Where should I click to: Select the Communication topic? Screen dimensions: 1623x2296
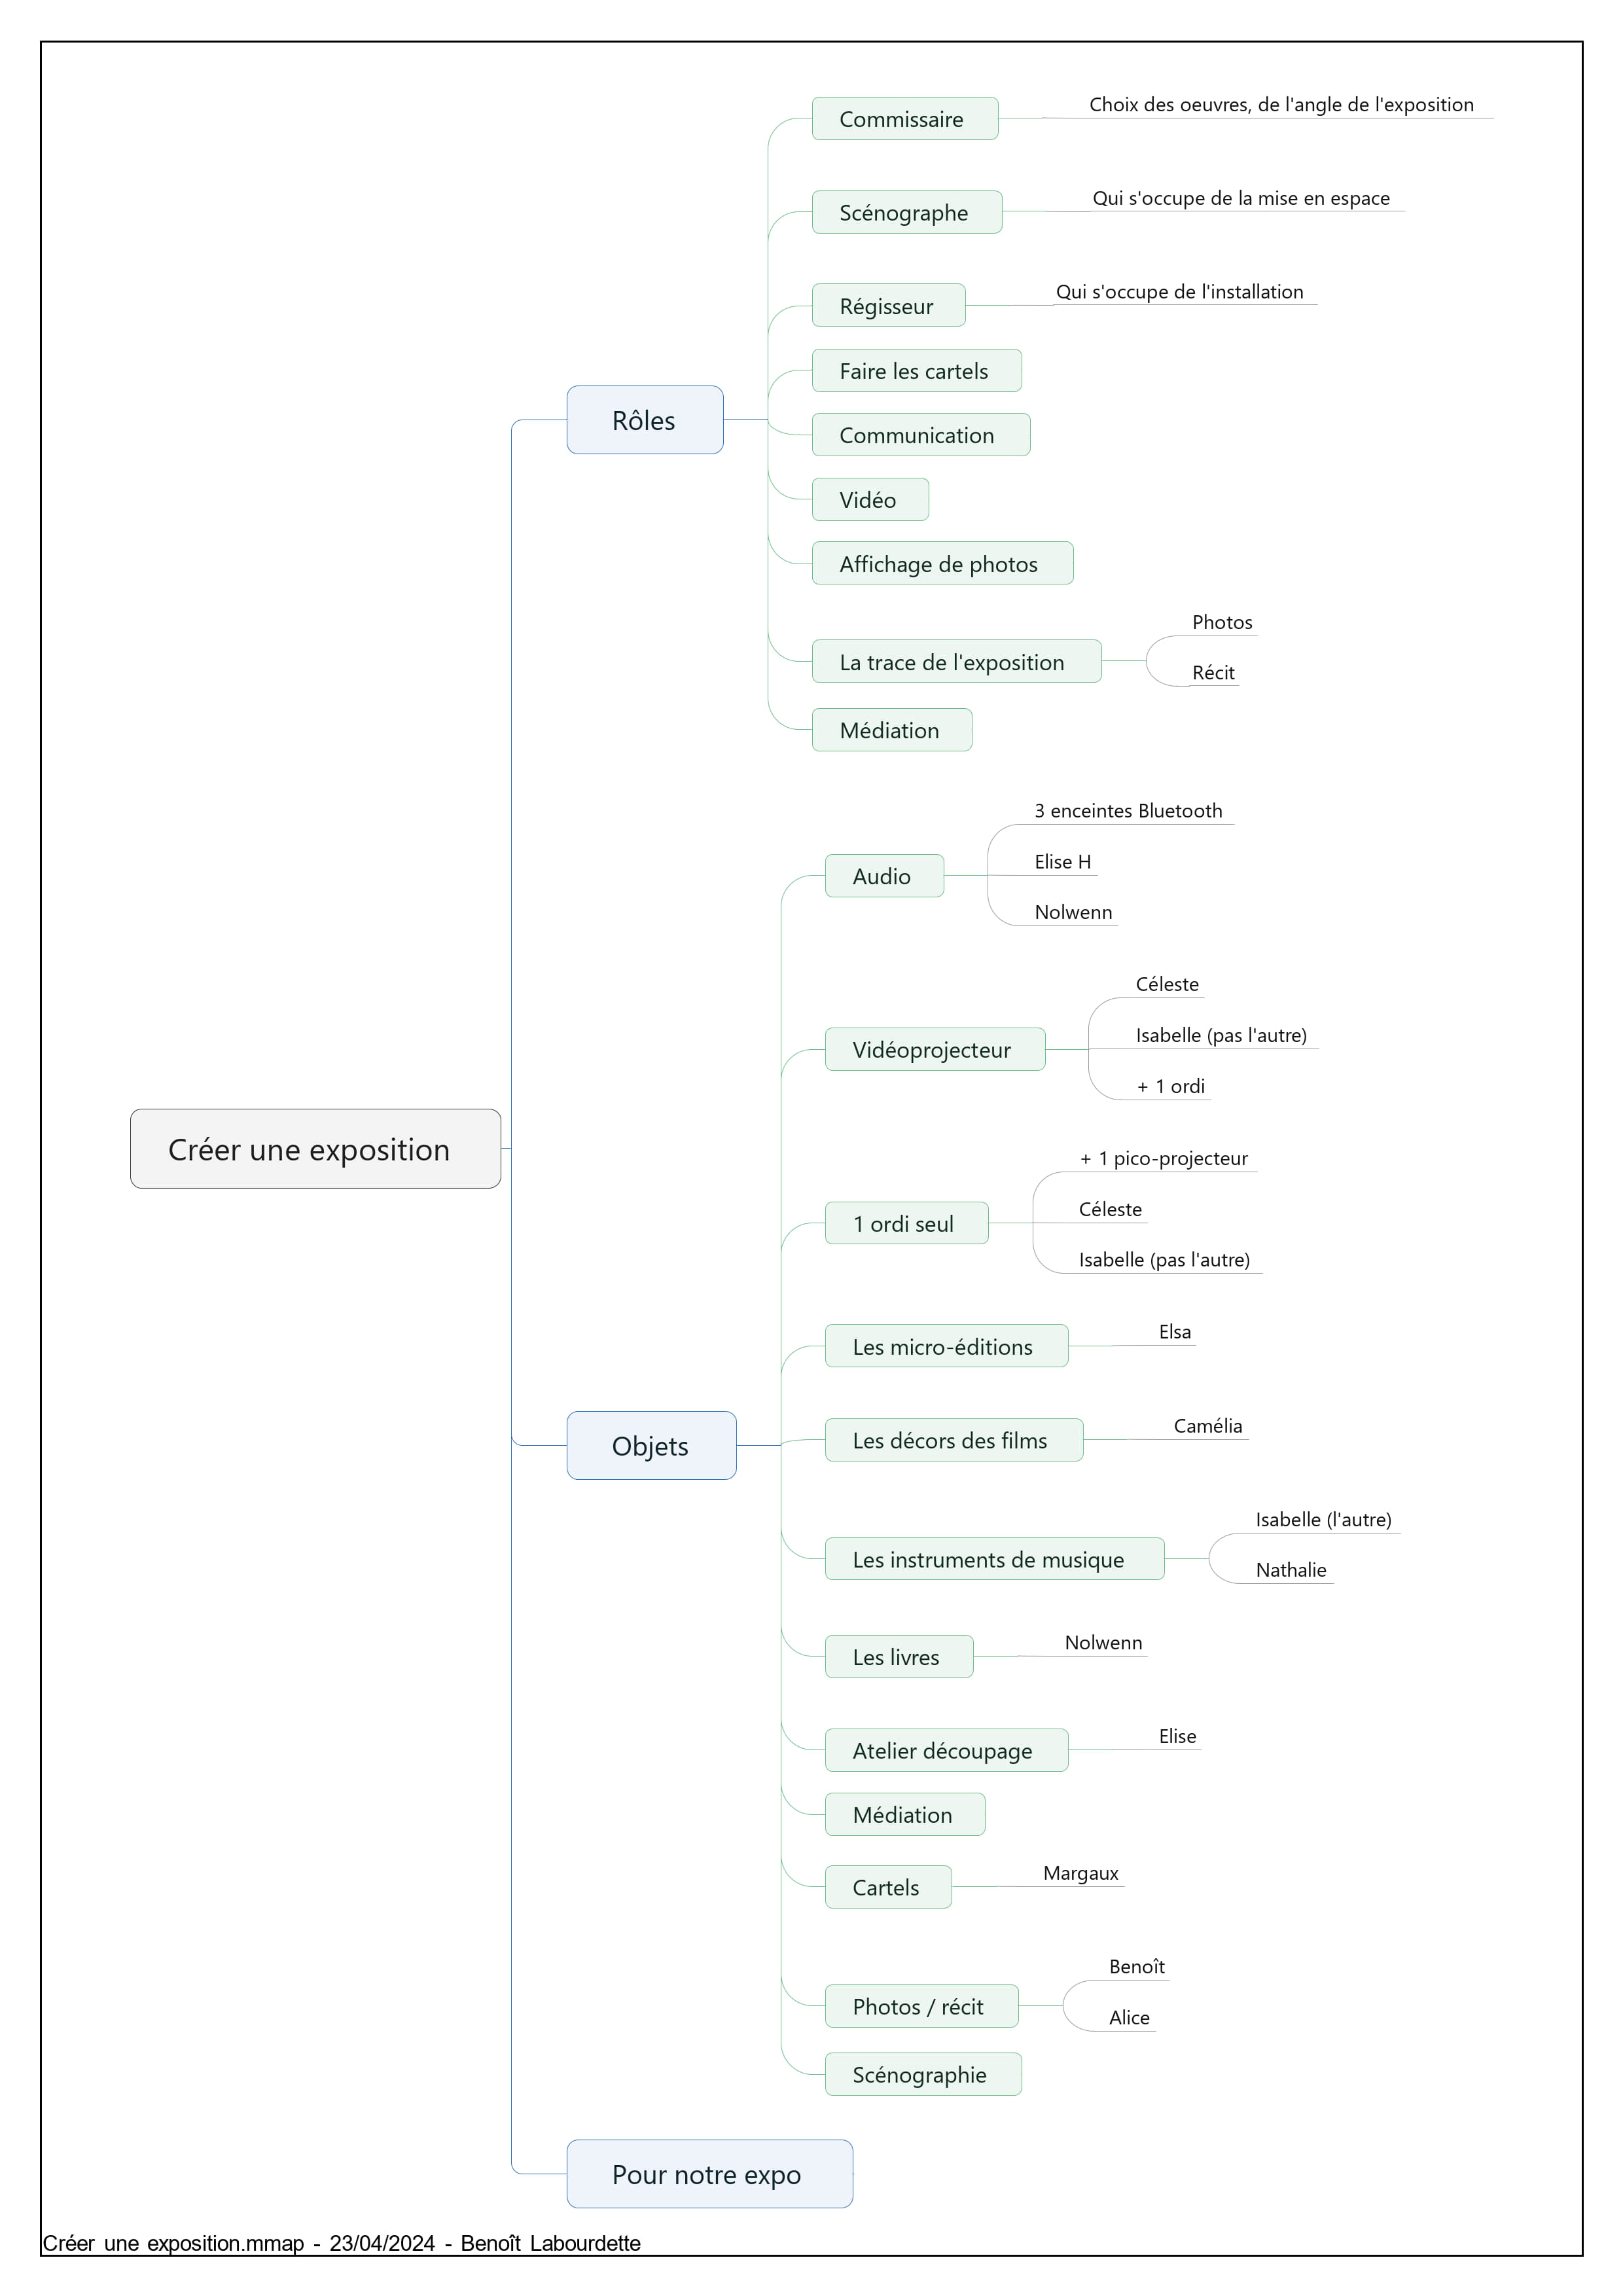[x=920, y=435]
